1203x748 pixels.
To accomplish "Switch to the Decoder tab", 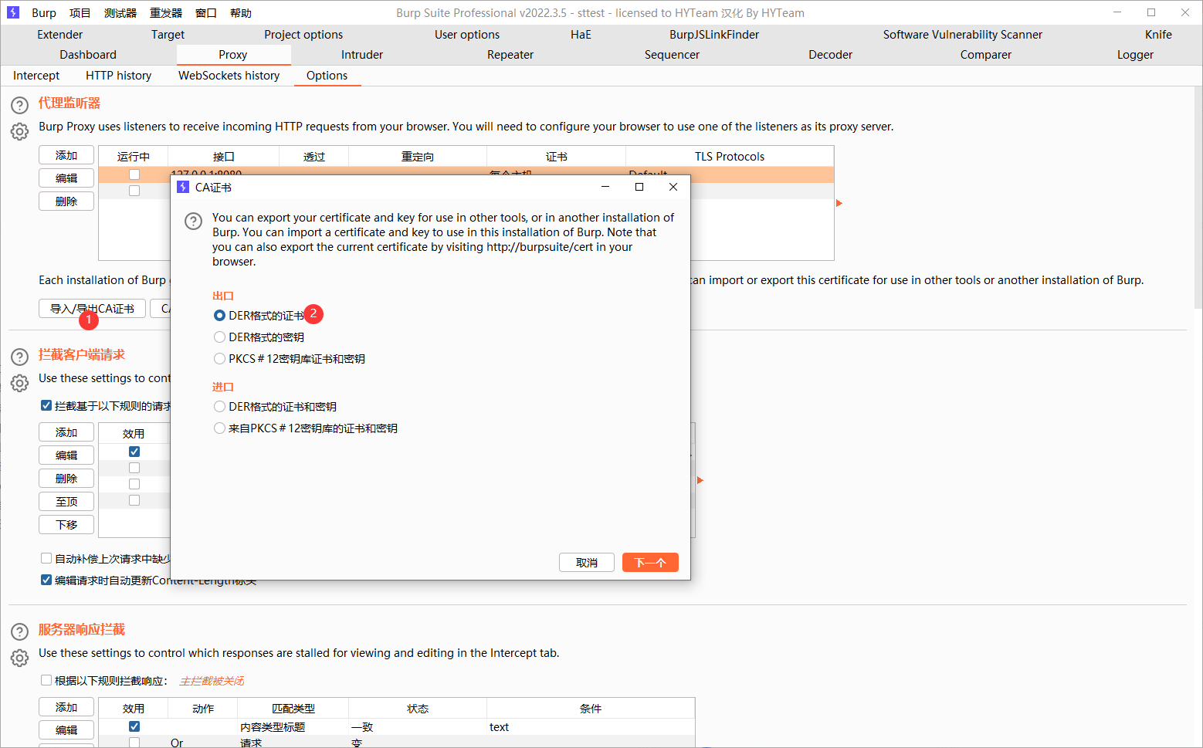I will (x=831, y=55).
